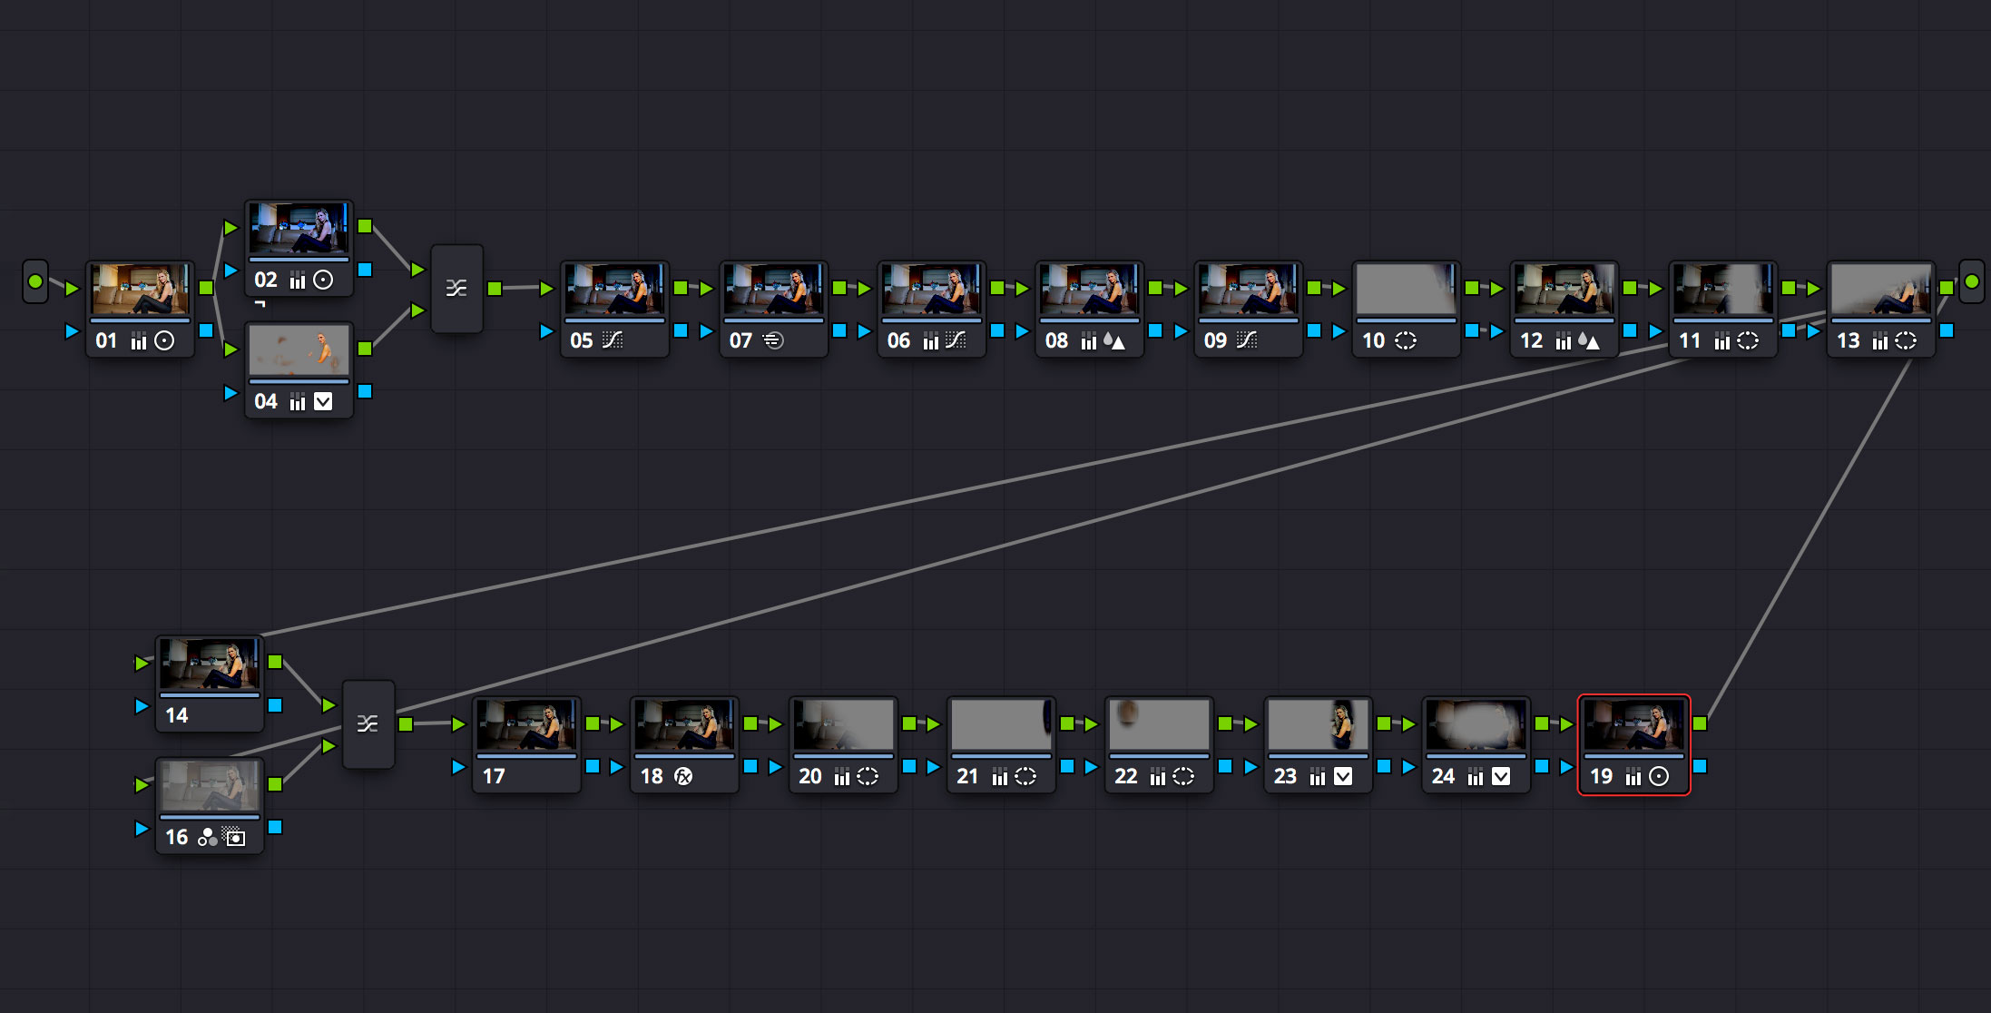The height and width of the screenshot is (1013, 1991).
Task: Click node 02 blue key output square
Action: [365, 270]
